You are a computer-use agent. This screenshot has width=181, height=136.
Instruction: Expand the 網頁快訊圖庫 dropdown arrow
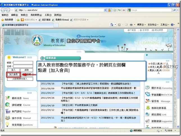click(x=88, y=20)
